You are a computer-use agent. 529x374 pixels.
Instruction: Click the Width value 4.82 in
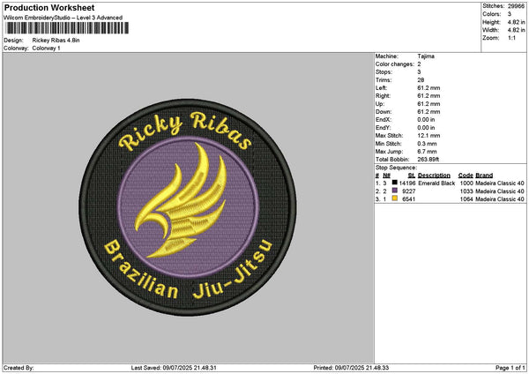tap(516, 30)
